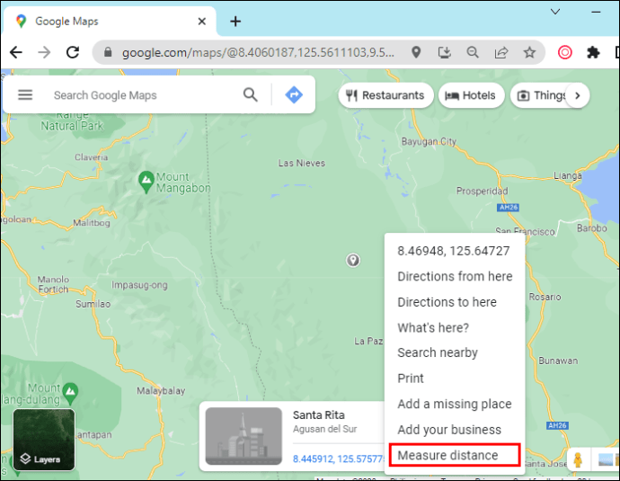This screenshot has height=481, width=620.
Task: Choose Measure distance
Action: 455,455
